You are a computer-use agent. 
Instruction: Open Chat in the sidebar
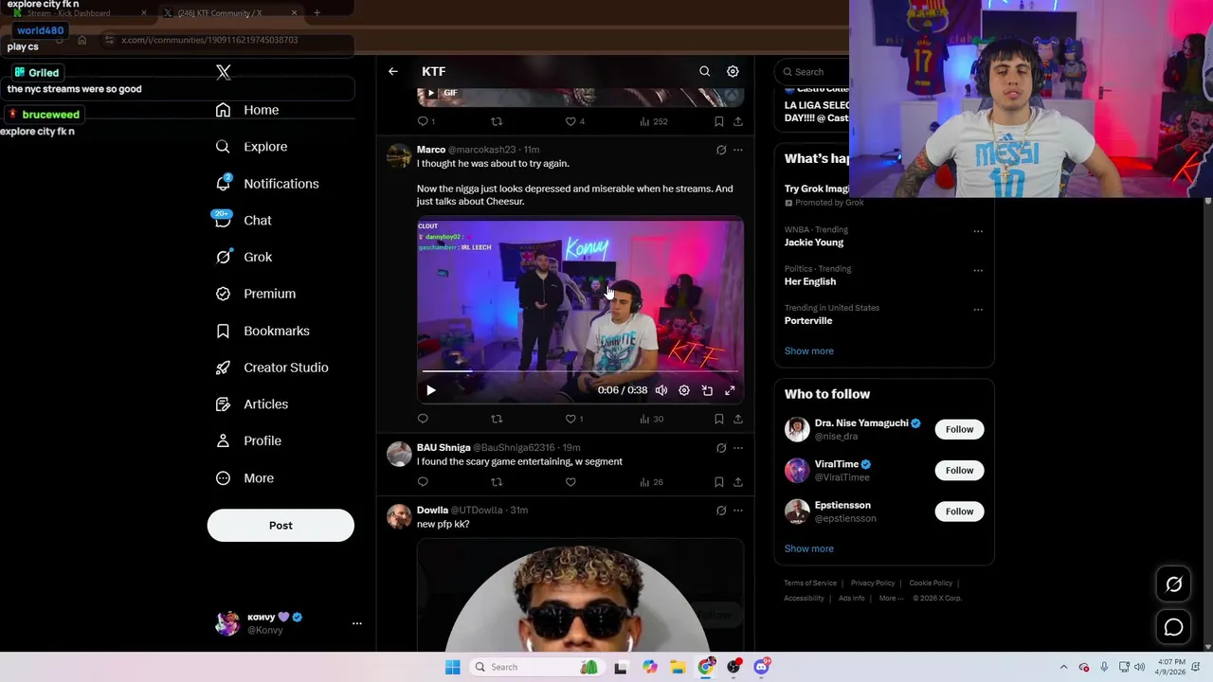point(244,220)
